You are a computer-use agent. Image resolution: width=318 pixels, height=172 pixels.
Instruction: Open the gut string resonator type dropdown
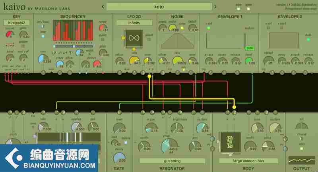[x=172, y=161]
